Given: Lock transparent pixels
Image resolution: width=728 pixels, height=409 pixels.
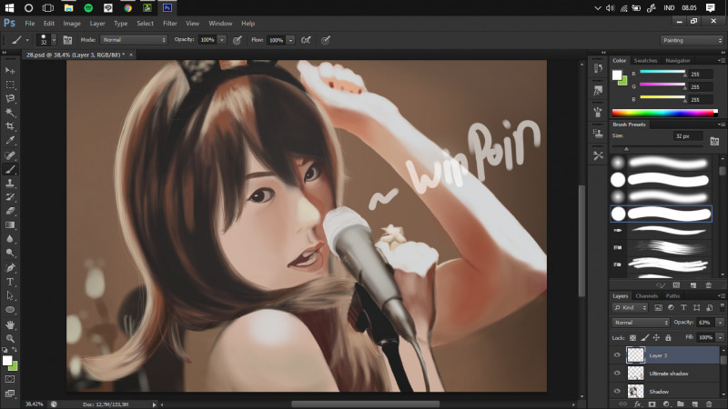Looking at the screenshot, I should tap(632, 338).
